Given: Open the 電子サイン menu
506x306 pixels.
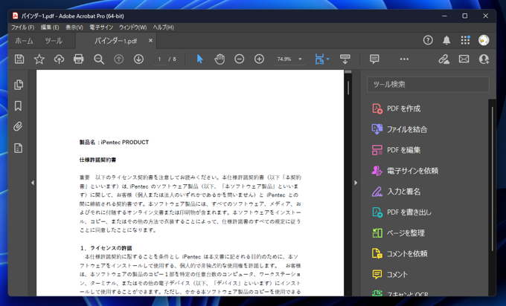Looking at the screenshot, I should click(x=101, y=27).
